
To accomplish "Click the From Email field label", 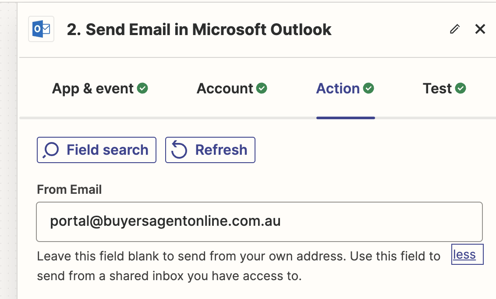I will (69, 189).
